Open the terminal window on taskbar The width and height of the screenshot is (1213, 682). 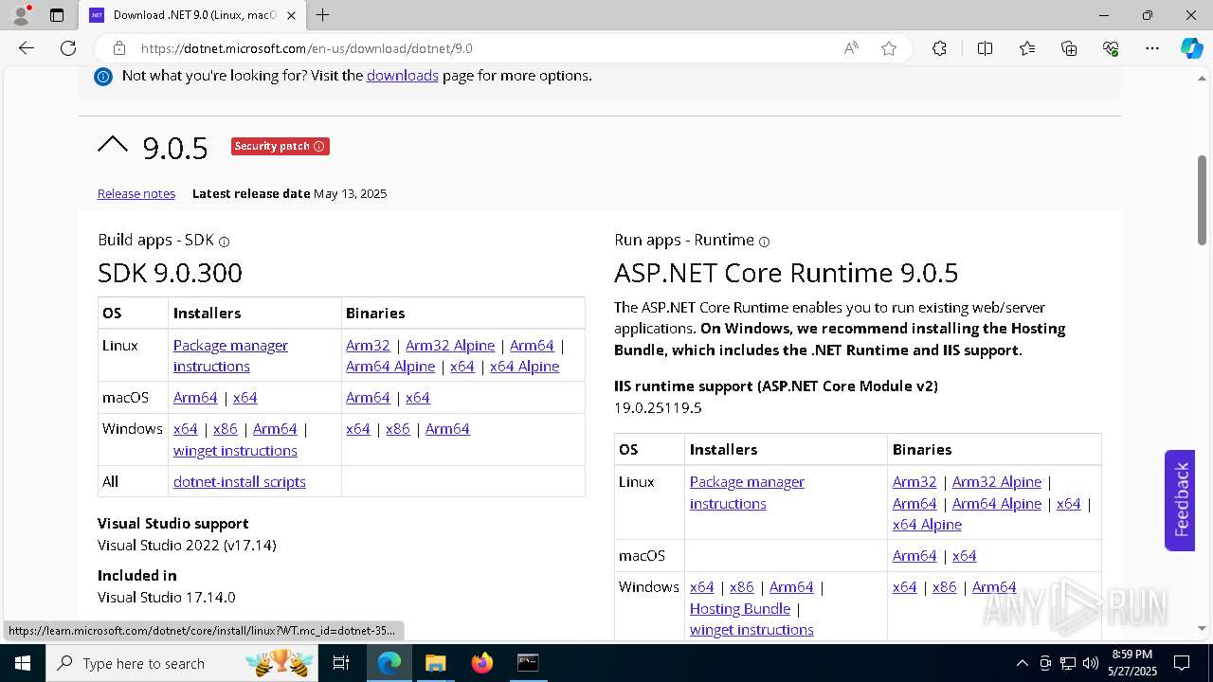click(x=528, y=663)
